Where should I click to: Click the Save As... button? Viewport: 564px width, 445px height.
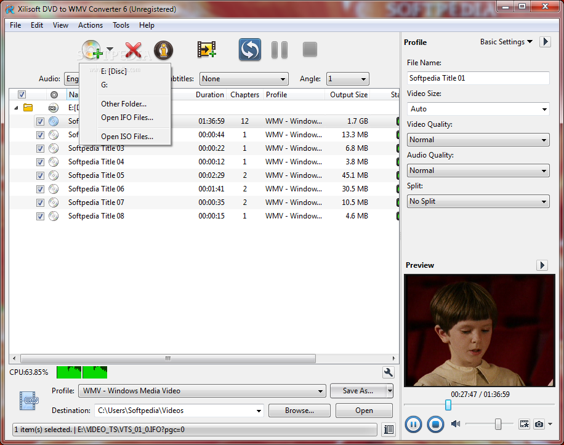(x=358, y=391)
